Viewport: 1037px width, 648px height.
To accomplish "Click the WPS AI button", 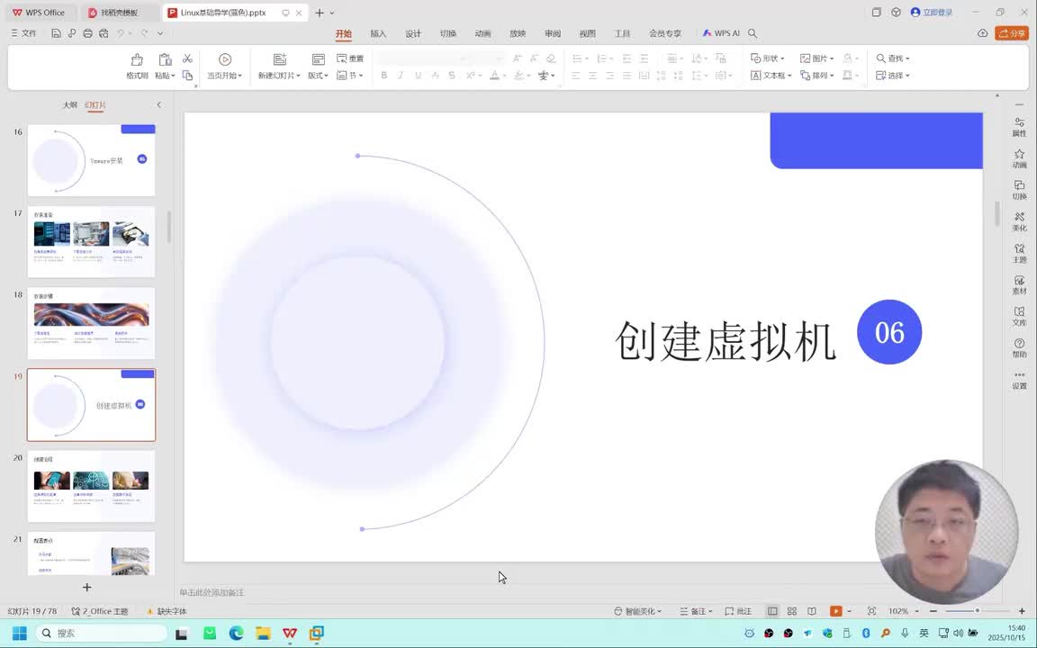I will [x=721, y=33].
